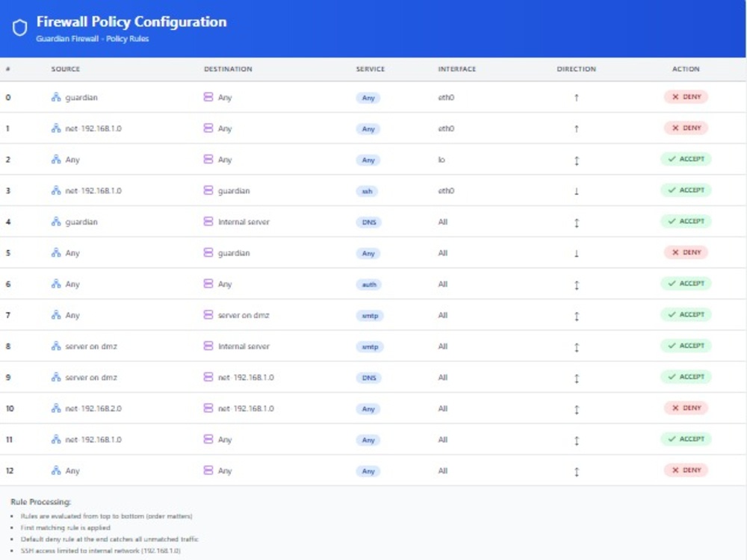
Task: Click the source network icon in rule 10
Action: click(x=56, y=408)
